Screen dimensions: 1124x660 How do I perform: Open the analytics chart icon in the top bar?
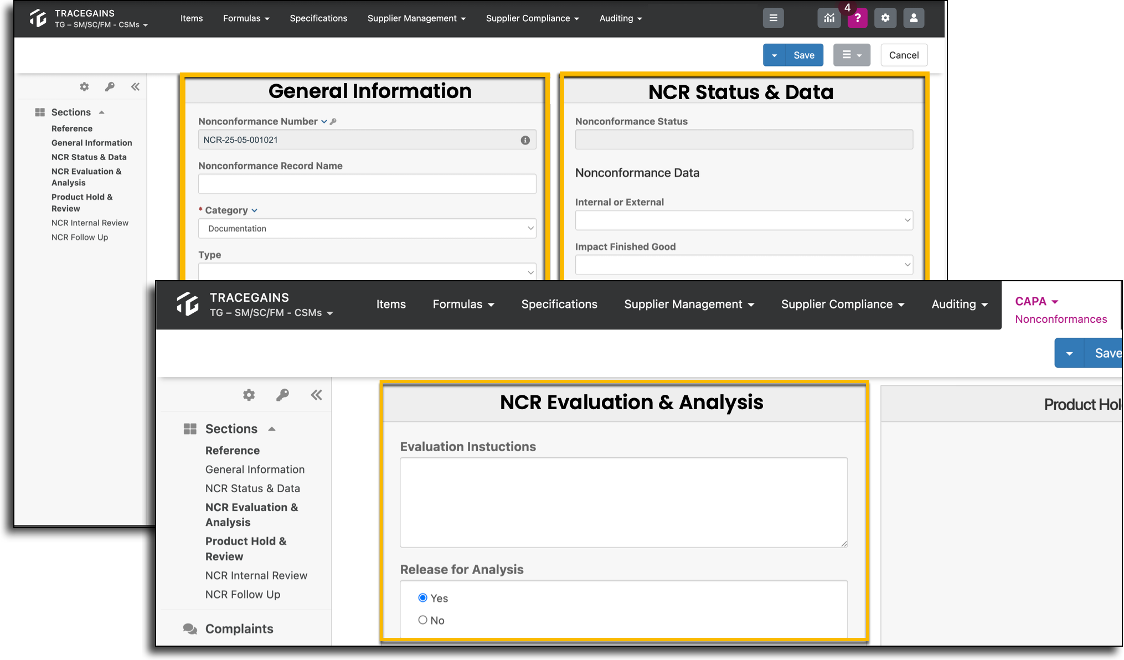[x=829, y=18]
